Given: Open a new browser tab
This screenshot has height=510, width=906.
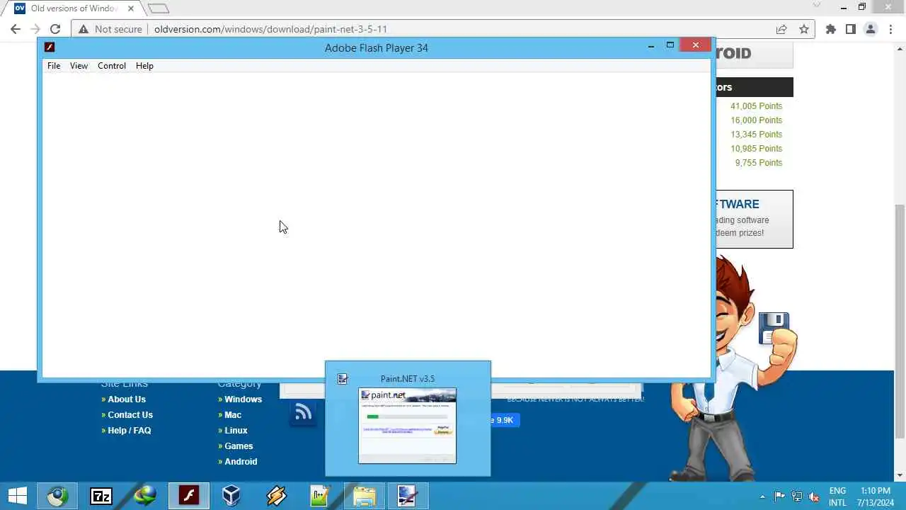Looking at the screenshot, I should 159,8.
